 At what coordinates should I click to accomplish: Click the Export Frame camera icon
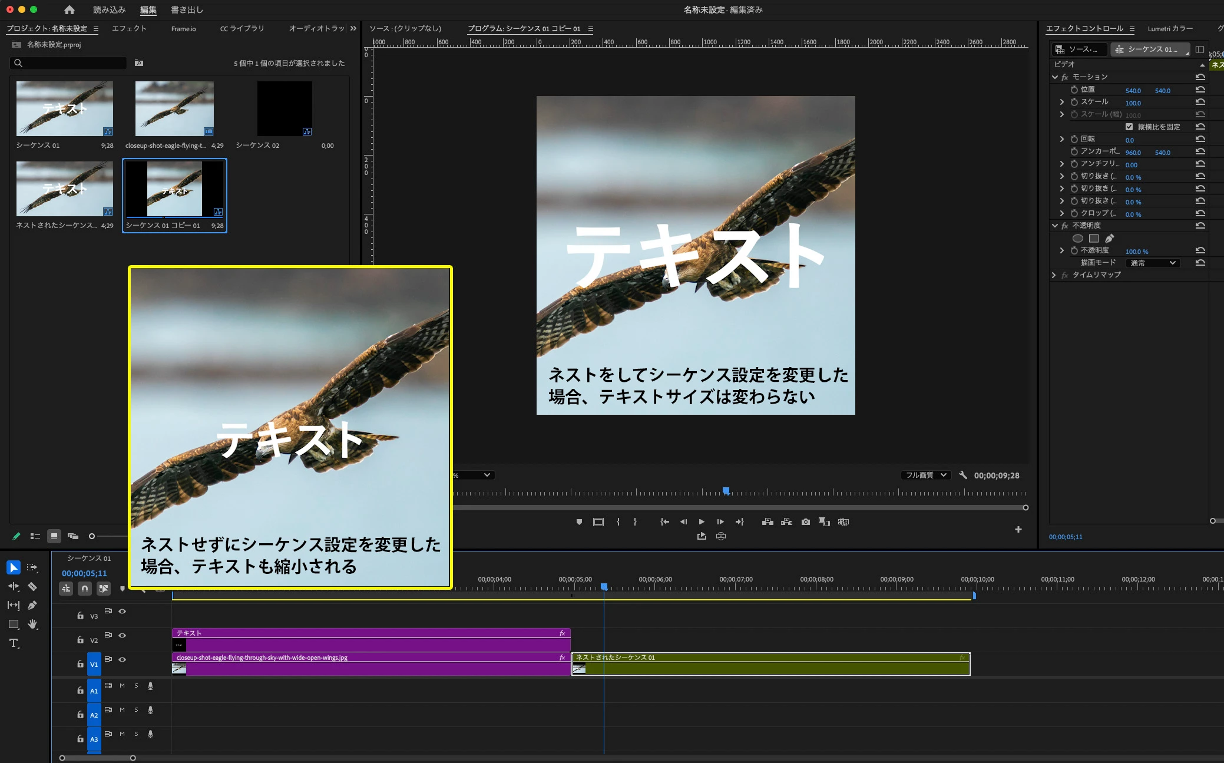coord(805,522)
